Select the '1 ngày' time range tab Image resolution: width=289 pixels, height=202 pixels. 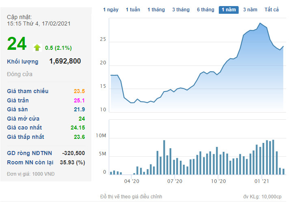tap(111, 10)
